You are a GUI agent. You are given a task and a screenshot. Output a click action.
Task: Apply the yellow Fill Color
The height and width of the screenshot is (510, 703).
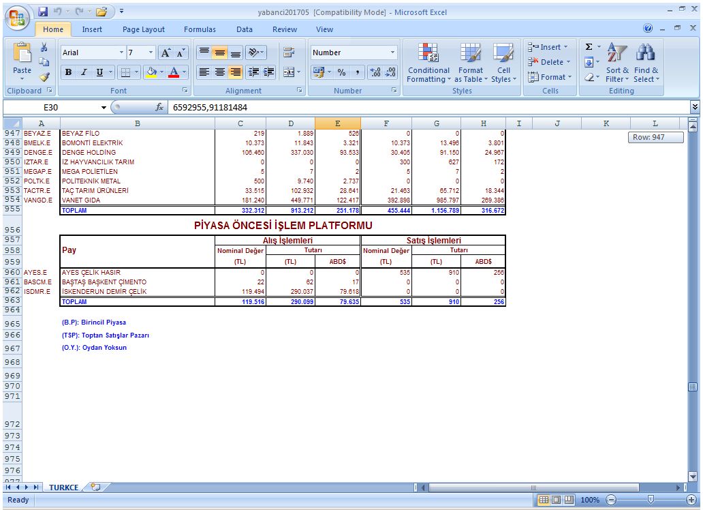pos(151,72)
